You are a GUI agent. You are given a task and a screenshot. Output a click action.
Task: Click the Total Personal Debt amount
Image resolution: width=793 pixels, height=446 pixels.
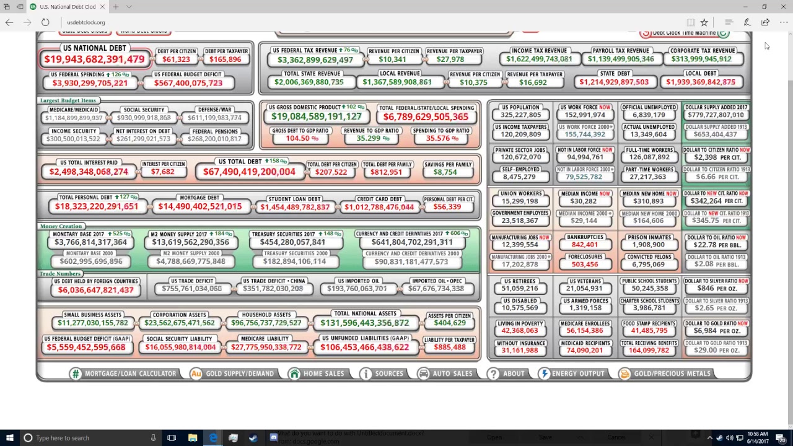click(x=96, y=206)
